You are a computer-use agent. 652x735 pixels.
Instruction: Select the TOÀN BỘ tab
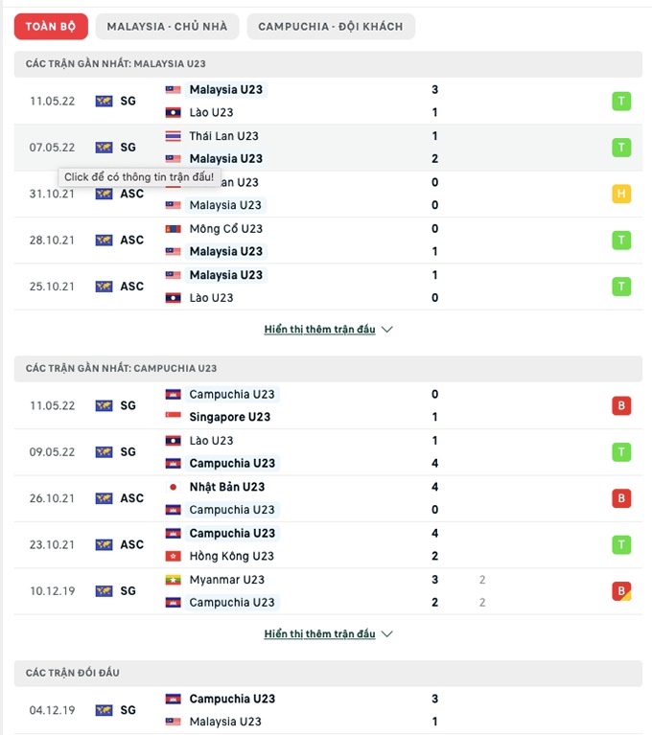51,26
